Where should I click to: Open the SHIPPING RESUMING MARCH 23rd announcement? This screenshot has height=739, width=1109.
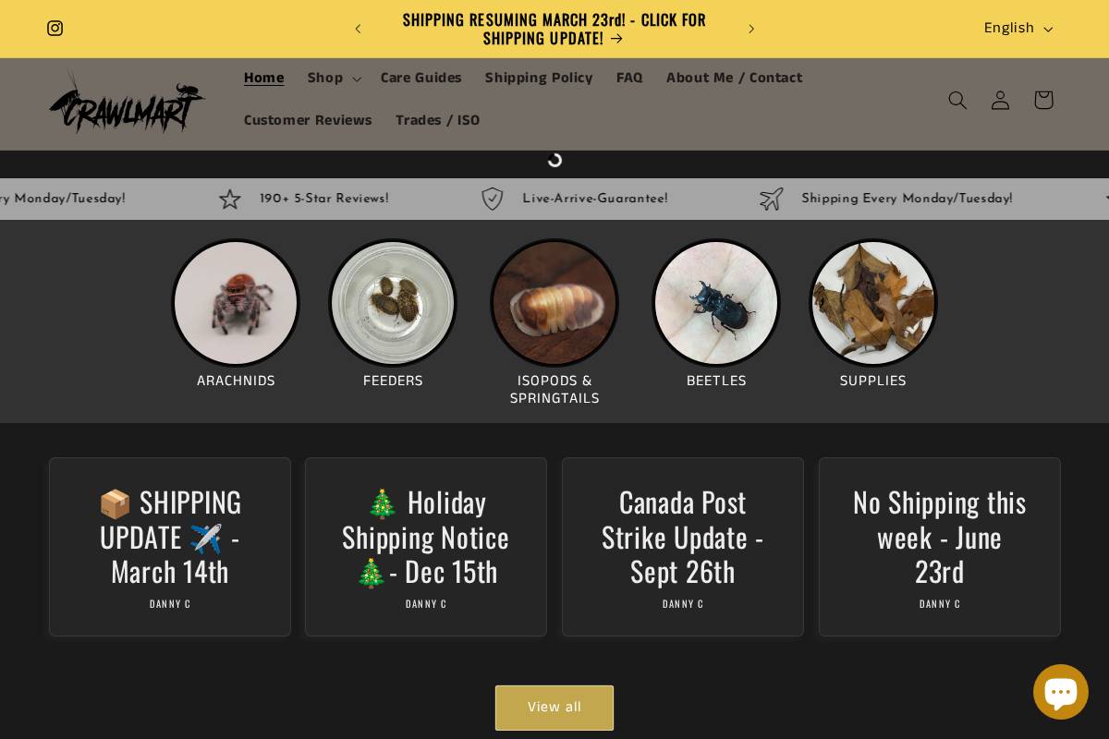click(x=554, y=29)
